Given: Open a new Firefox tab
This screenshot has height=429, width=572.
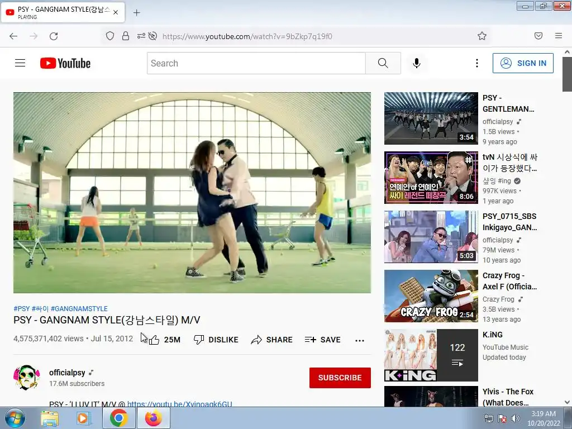Looking at the screenshot, I should pyautogui.click(x=136, y=13).
